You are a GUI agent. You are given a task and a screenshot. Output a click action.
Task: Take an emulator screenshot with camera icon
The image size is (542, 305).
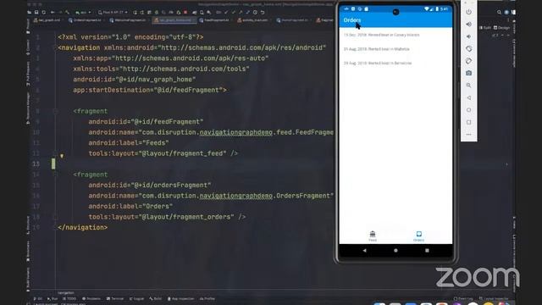[468, 73]
